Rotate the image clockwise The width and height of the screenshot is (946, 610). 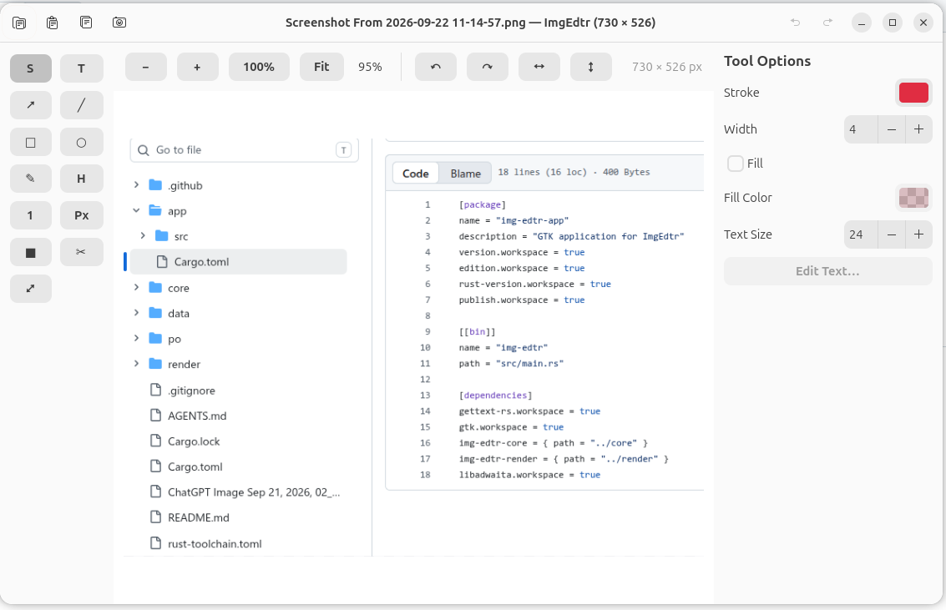(x=488, y=67)
